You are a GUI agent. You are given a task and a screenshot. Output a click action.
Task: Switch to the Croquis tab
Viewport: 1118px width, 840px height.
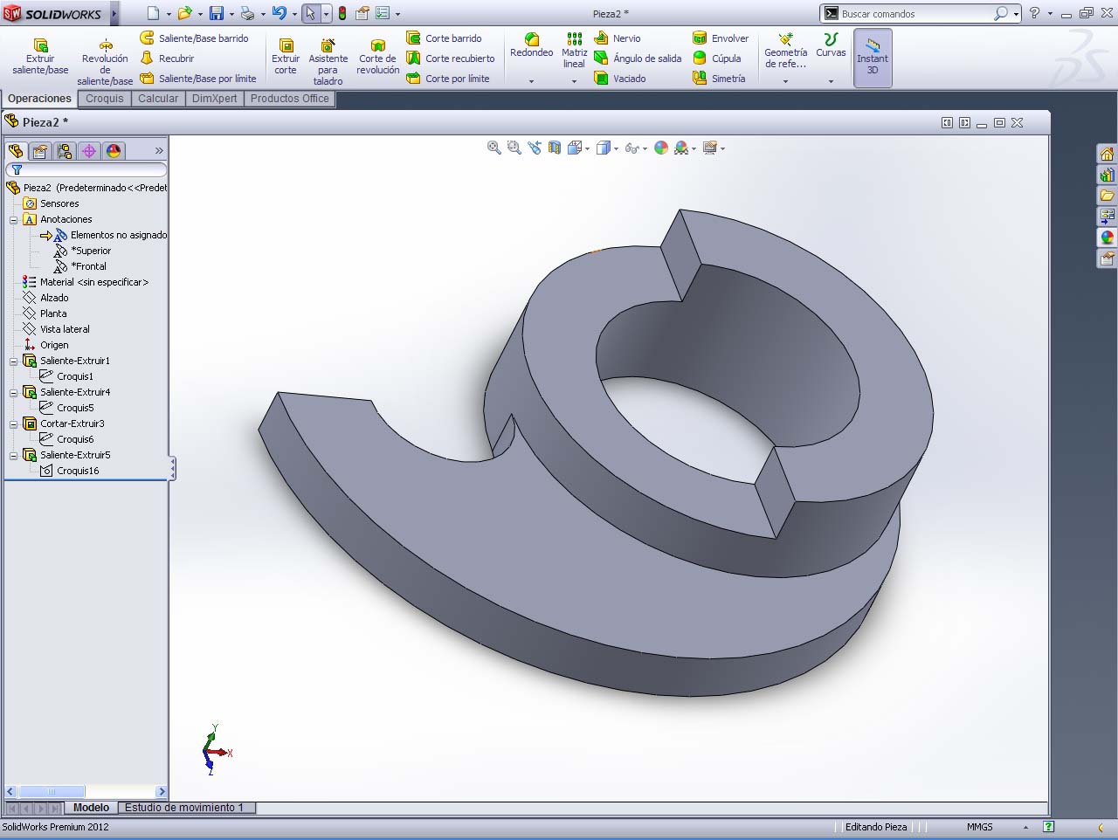(105, 99)
